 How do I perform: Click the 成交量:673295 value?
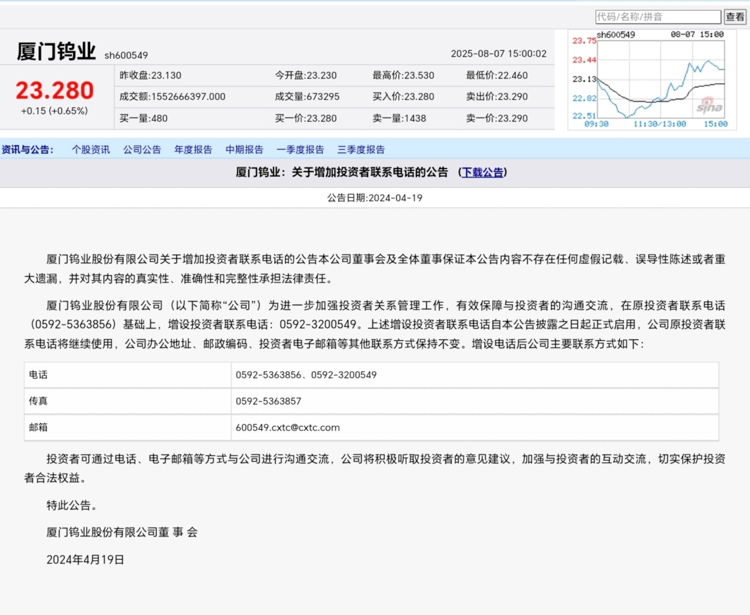pos(307,97)
